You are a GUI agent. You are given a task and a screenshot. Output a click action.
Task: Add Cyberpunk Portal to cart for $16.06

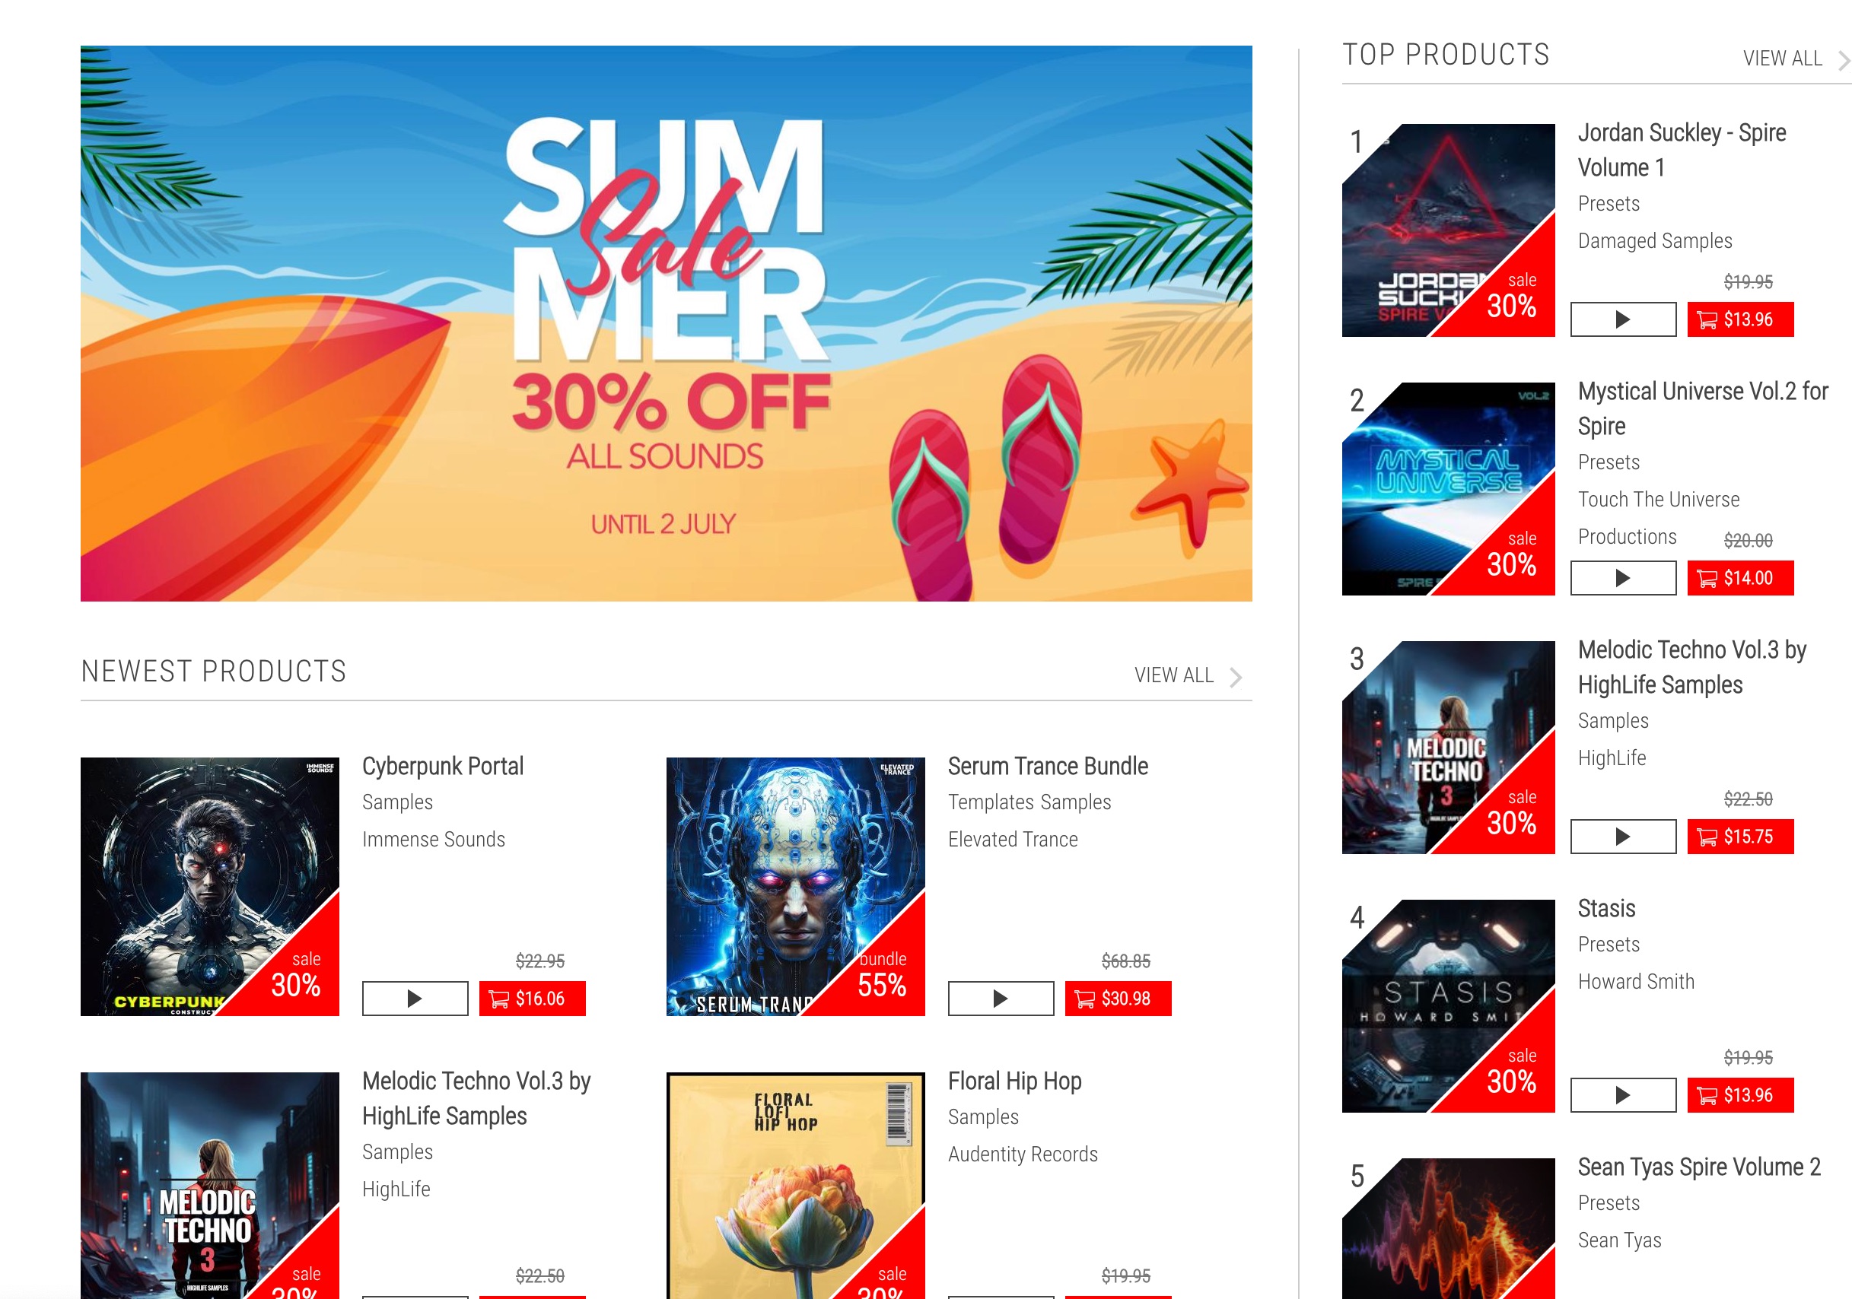[532, 999]
